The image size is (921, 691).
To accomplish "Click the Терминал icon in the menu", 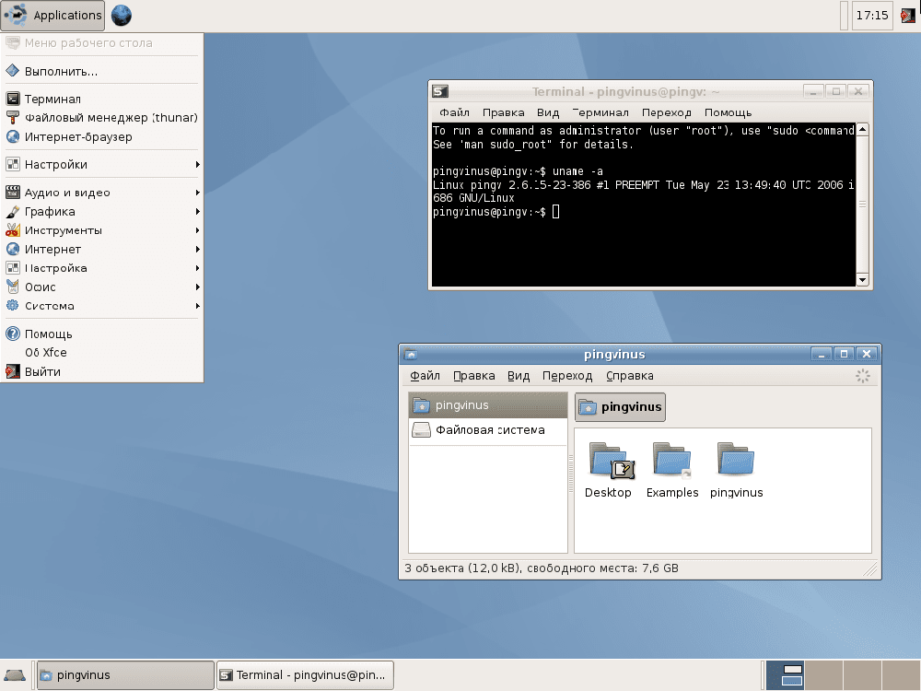I will point(12,99).
